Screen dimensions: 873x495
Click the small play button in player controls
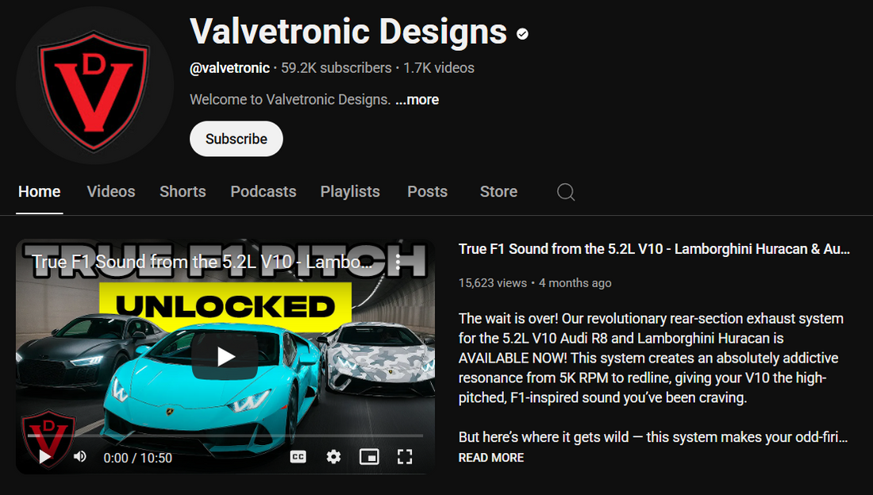(x=44, y=457)
